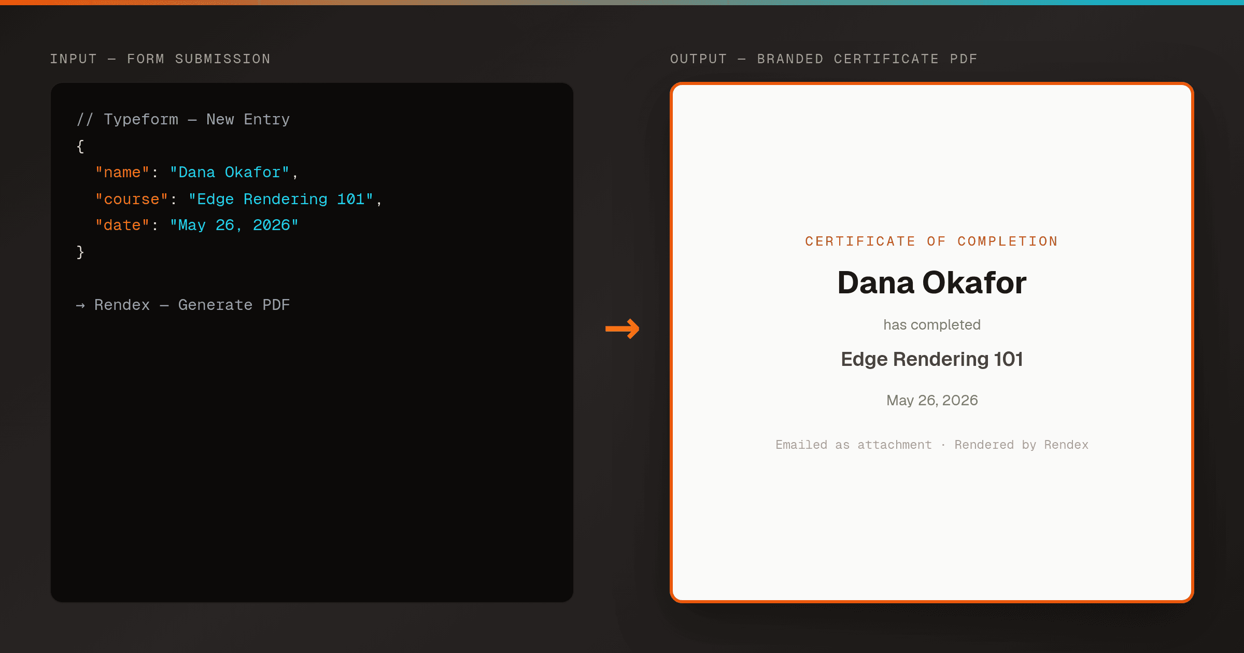Image resolution: width=1244 pixels, height=653 pixels.
Task: Select the "Dana Okafor" string value in the code
Action: [x=230, y=173]
